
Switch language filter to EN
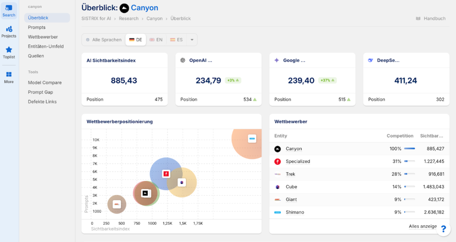pos(156,40)
